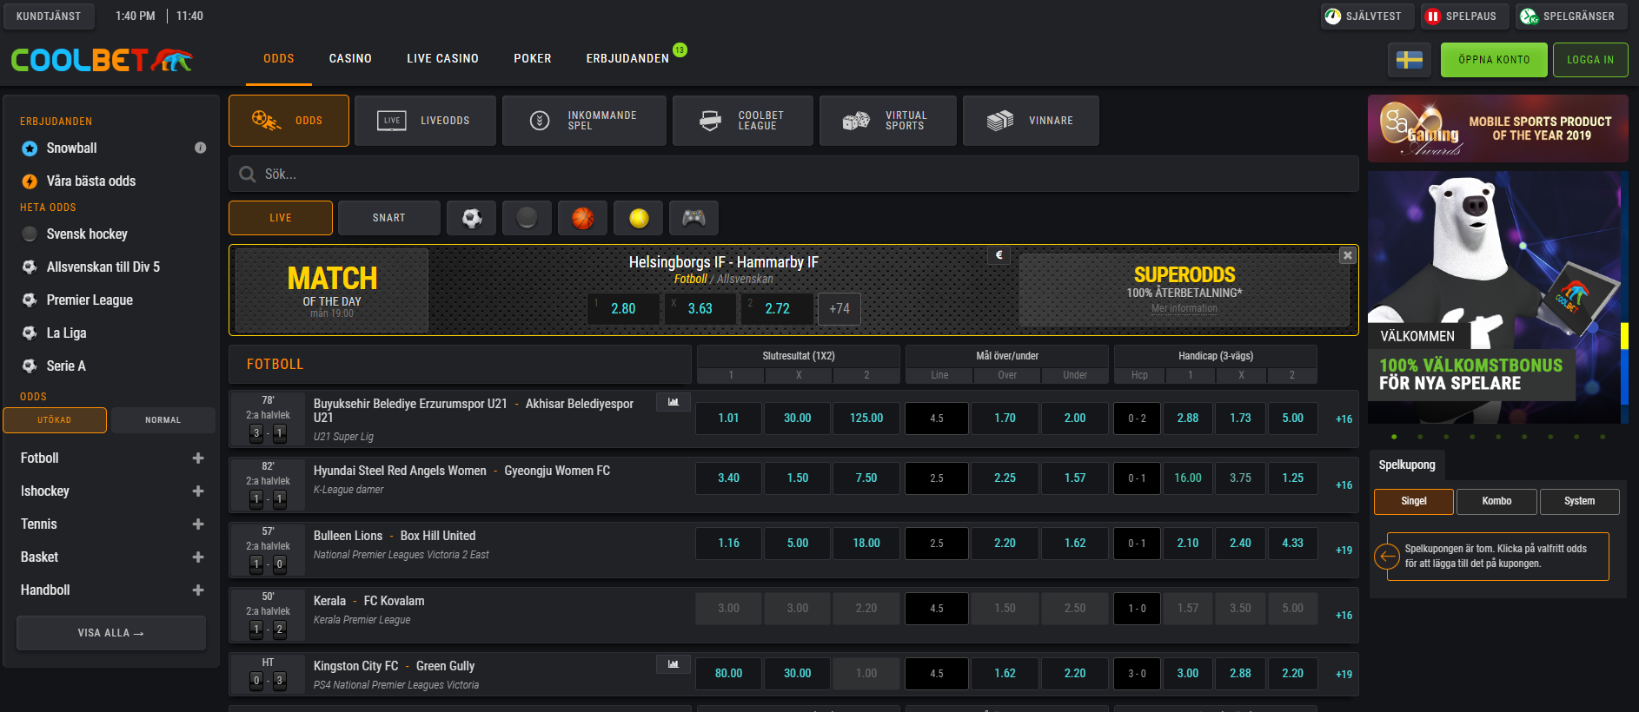This screenshot has width=1639, height=712.
Task: Select the football sport filter icon
Action: pos(471,218)
